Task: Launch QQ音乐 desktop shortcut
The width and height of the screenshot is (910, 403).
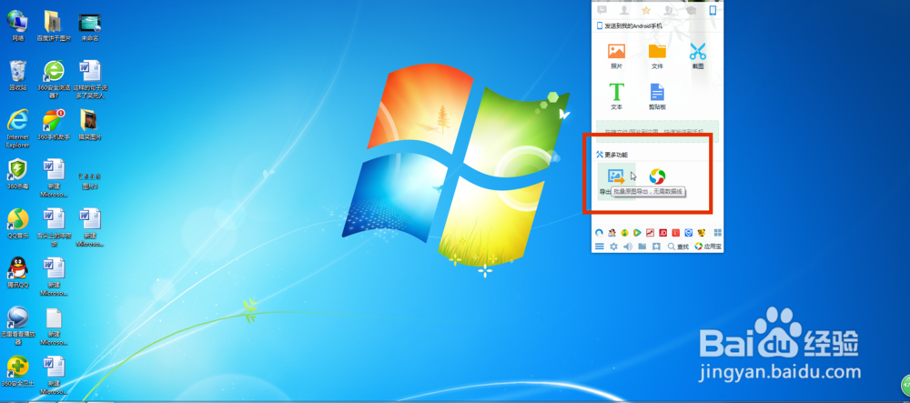Action: tap(18, 224)
